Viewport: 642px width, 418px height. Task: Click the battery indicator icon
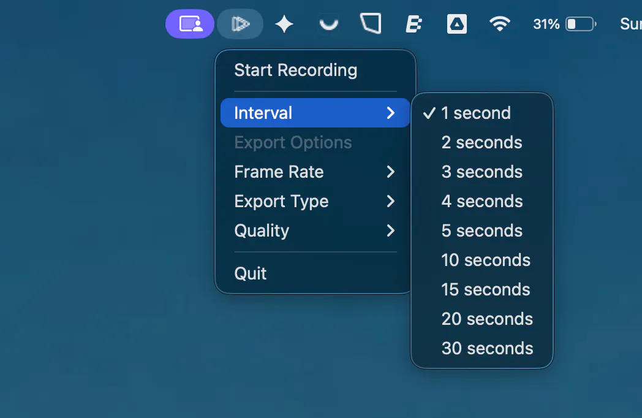pyautogui.click(x=581, y=24)
